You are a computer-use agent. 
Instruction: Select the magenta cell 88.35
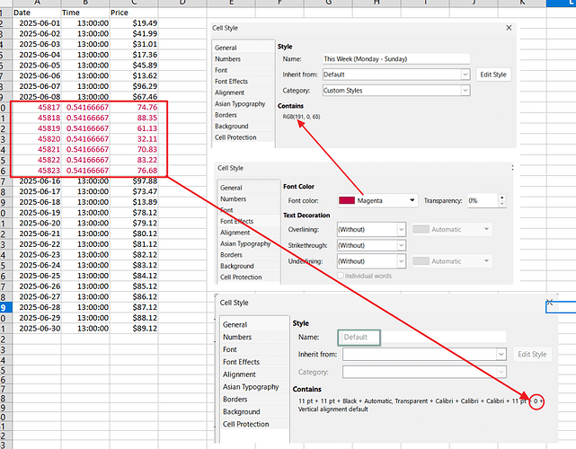tap(134, 118)
